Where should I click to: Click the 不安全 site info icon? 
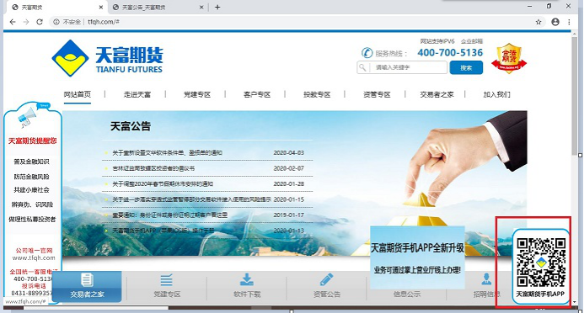pos(56,22)
